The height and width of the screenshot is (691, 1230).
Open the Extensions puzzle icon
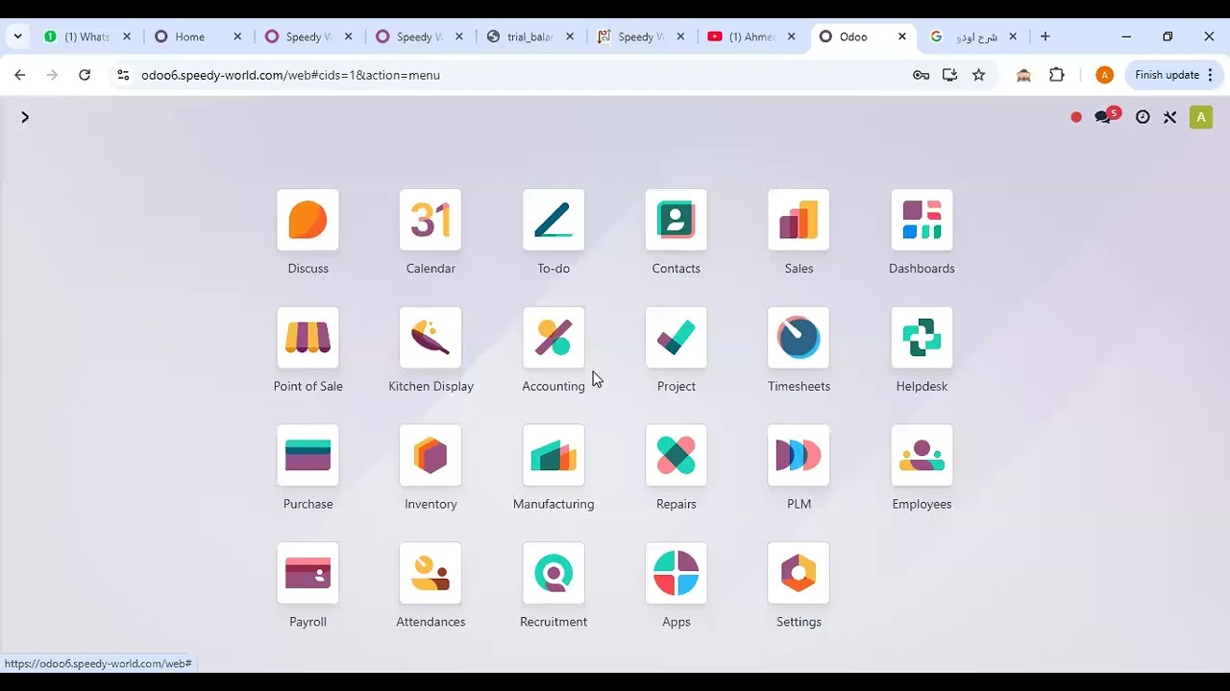click(x=1057, y=75)
